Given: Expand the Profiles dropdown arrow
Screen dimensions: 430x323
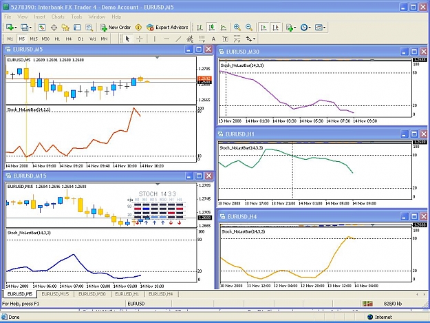Looking at the screenshot, I should [30, 28].
